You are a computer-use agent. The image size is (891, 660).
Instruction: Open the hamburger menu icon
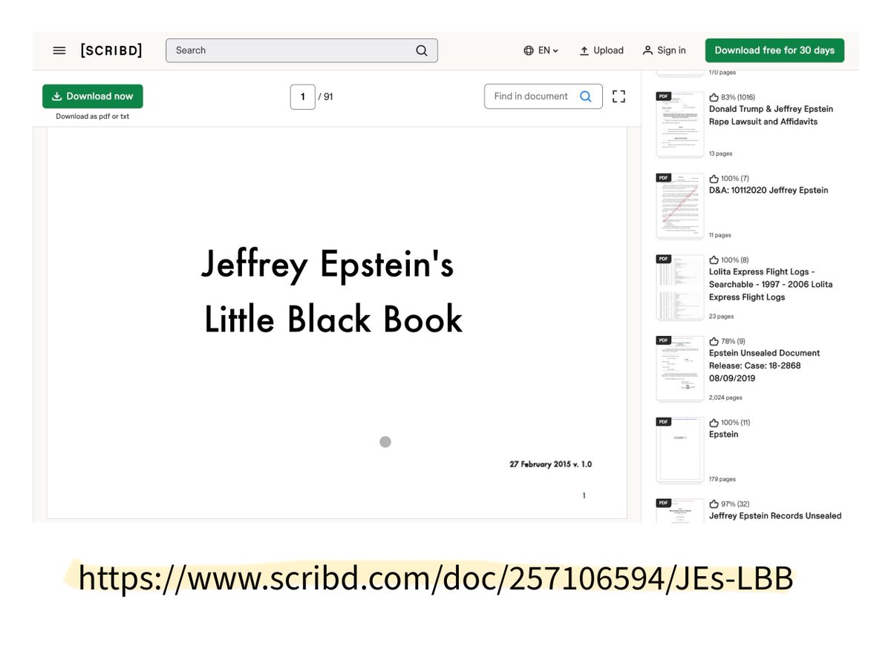(x=59, y=50)
